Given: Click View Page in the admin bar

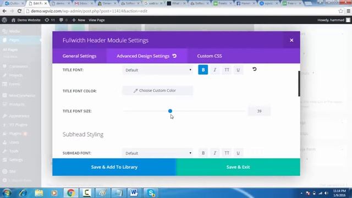Looking at the screenshot, I should [97, 20].
